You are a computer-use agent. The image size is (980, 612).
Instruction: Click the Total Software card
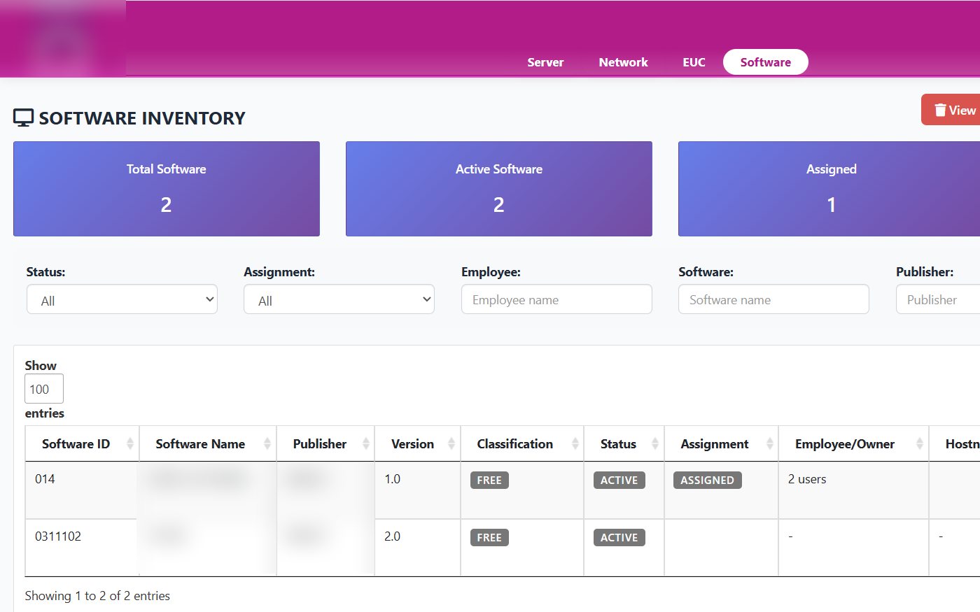pyautogui.click(x=167, y=189)
